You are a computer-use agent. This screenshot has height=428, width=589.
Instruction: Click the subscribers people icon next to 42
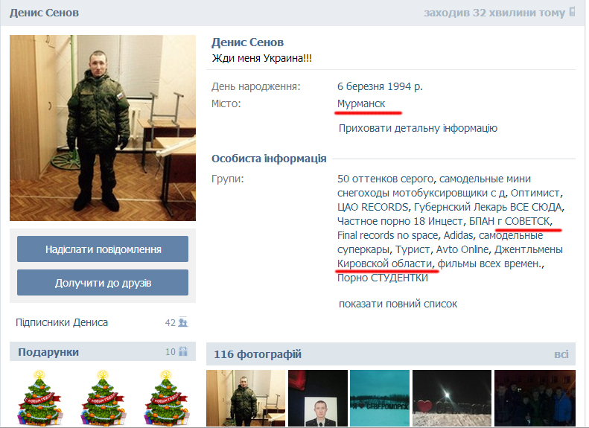point(183,322)
